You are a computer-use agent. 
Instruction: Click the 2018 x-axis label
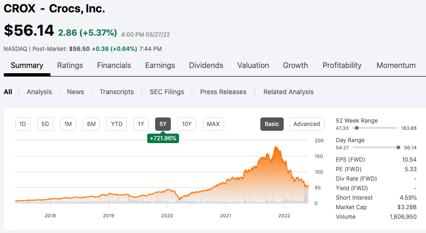coord(50,215)
